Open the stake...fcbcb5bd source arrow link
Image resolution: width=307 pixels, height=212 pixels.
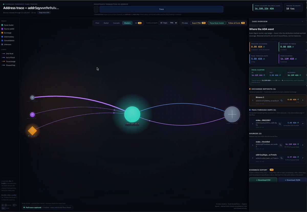[x=303, y=145]
